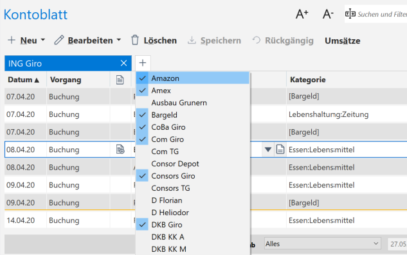Sort by the Datum column header

23,80
